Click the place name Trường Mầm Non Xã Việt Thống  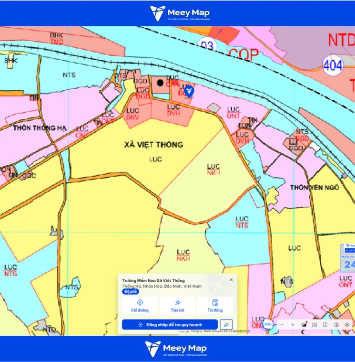153,280
